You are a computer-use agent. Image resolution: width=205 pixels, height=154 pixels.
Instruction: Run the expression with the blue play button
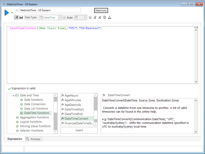click(x=7, y=13)
